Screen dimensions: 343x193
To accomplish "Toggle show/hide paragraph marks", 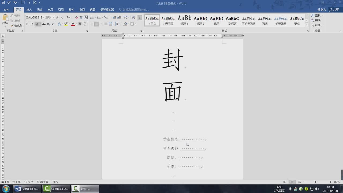I will coord(140,17).
